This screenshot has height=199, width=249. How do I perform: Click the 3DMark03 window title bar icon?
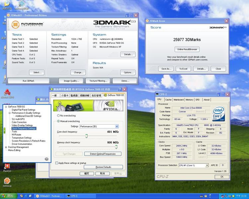(x=9, y=15)
